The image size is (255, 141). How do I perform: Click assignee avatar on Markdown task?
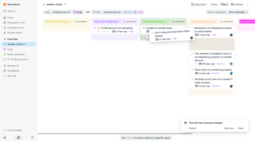click(x=231, y=35)
